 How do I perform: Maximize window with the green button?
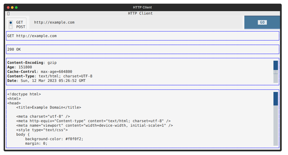(16, 7)
